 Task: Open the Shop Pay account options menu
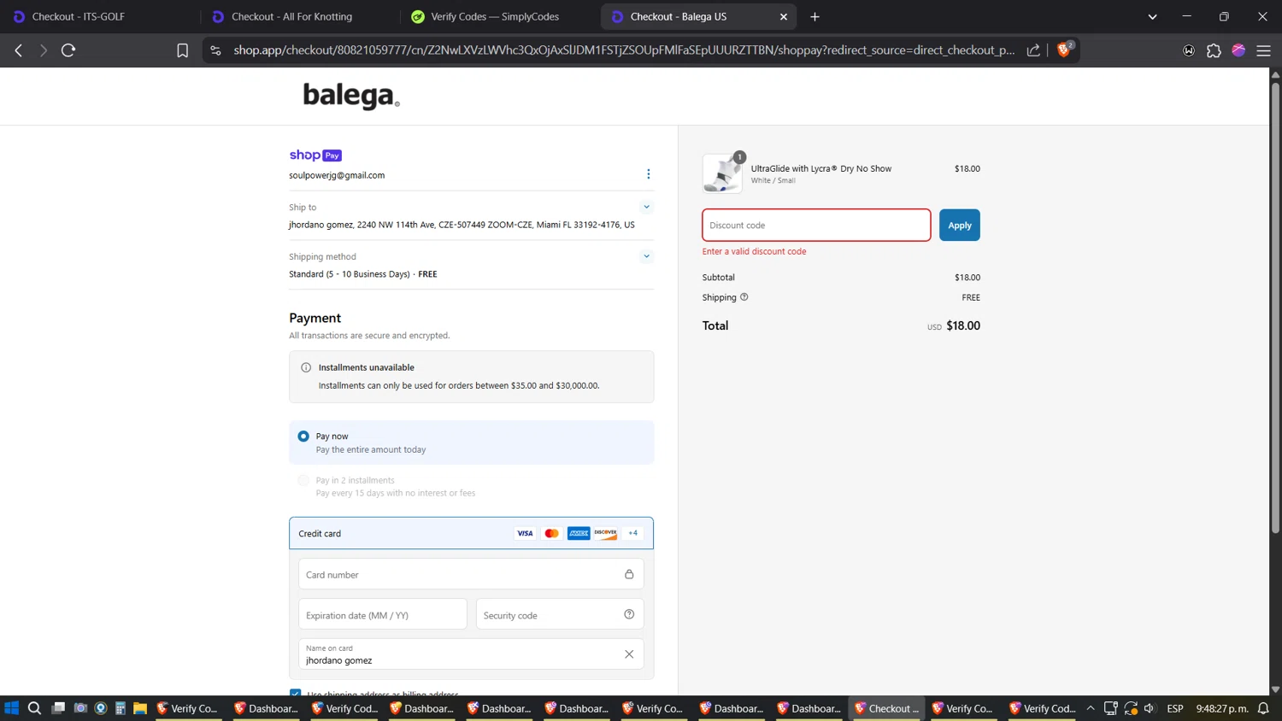point(648,174)
